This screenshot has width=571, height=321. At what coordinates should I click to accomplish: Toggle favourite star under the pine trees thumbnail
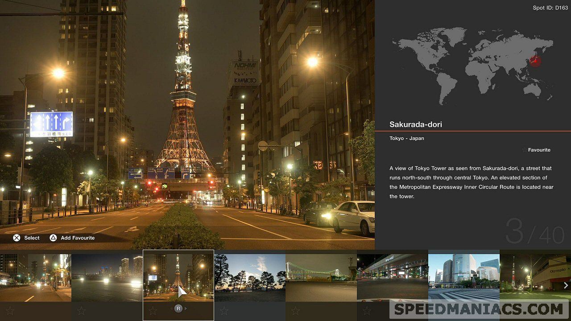[x=224, y=311]
